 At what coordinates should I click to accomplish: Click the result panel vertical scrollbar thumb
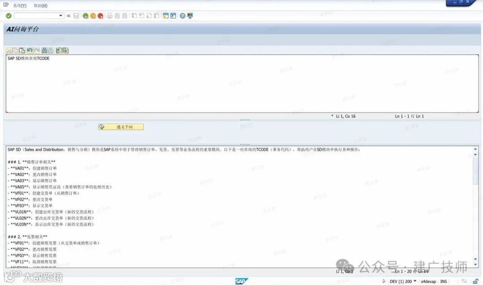[x=475, y=171]
